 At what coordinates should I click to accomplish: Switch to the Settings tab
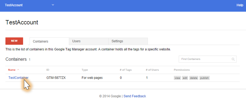click(x=128, y=41)
